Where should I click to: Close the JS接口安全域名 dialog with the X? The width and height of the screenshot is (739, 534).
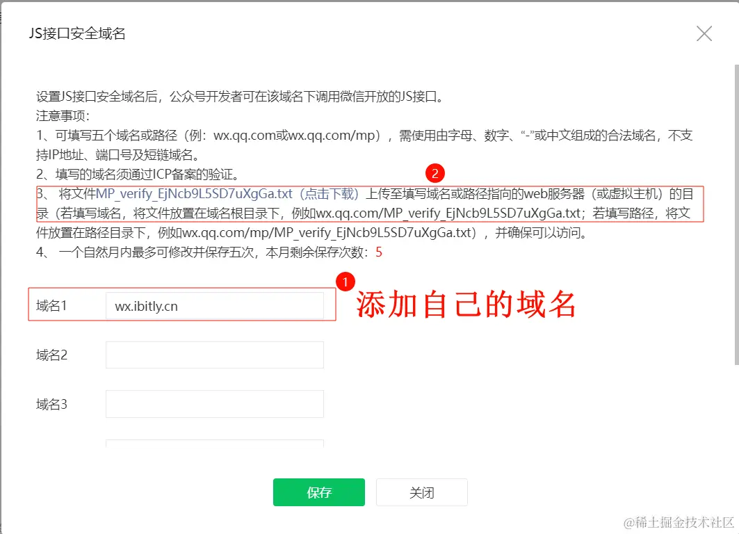(704, 33)
